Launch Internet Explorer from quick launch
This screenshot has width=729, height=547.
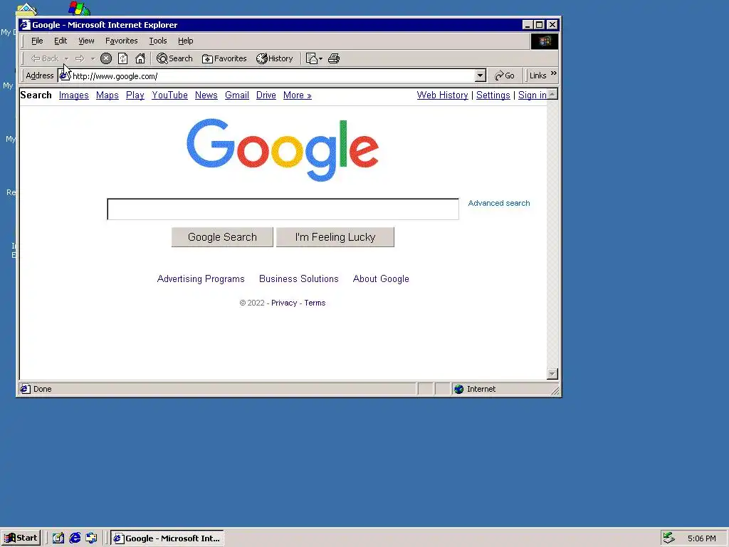click(75, 538)
